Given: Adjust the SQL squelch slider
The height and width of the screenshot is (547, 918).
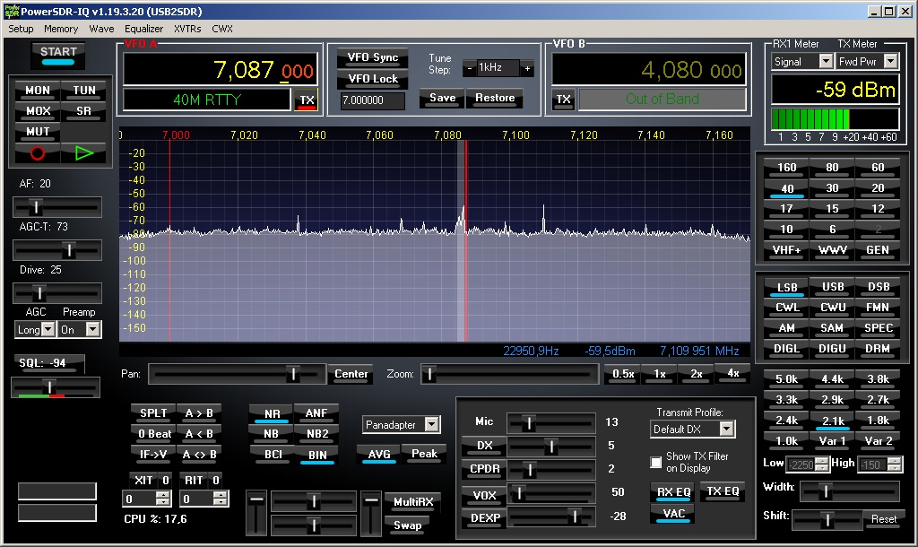Looking at the screenshot, I should [56, 387].
